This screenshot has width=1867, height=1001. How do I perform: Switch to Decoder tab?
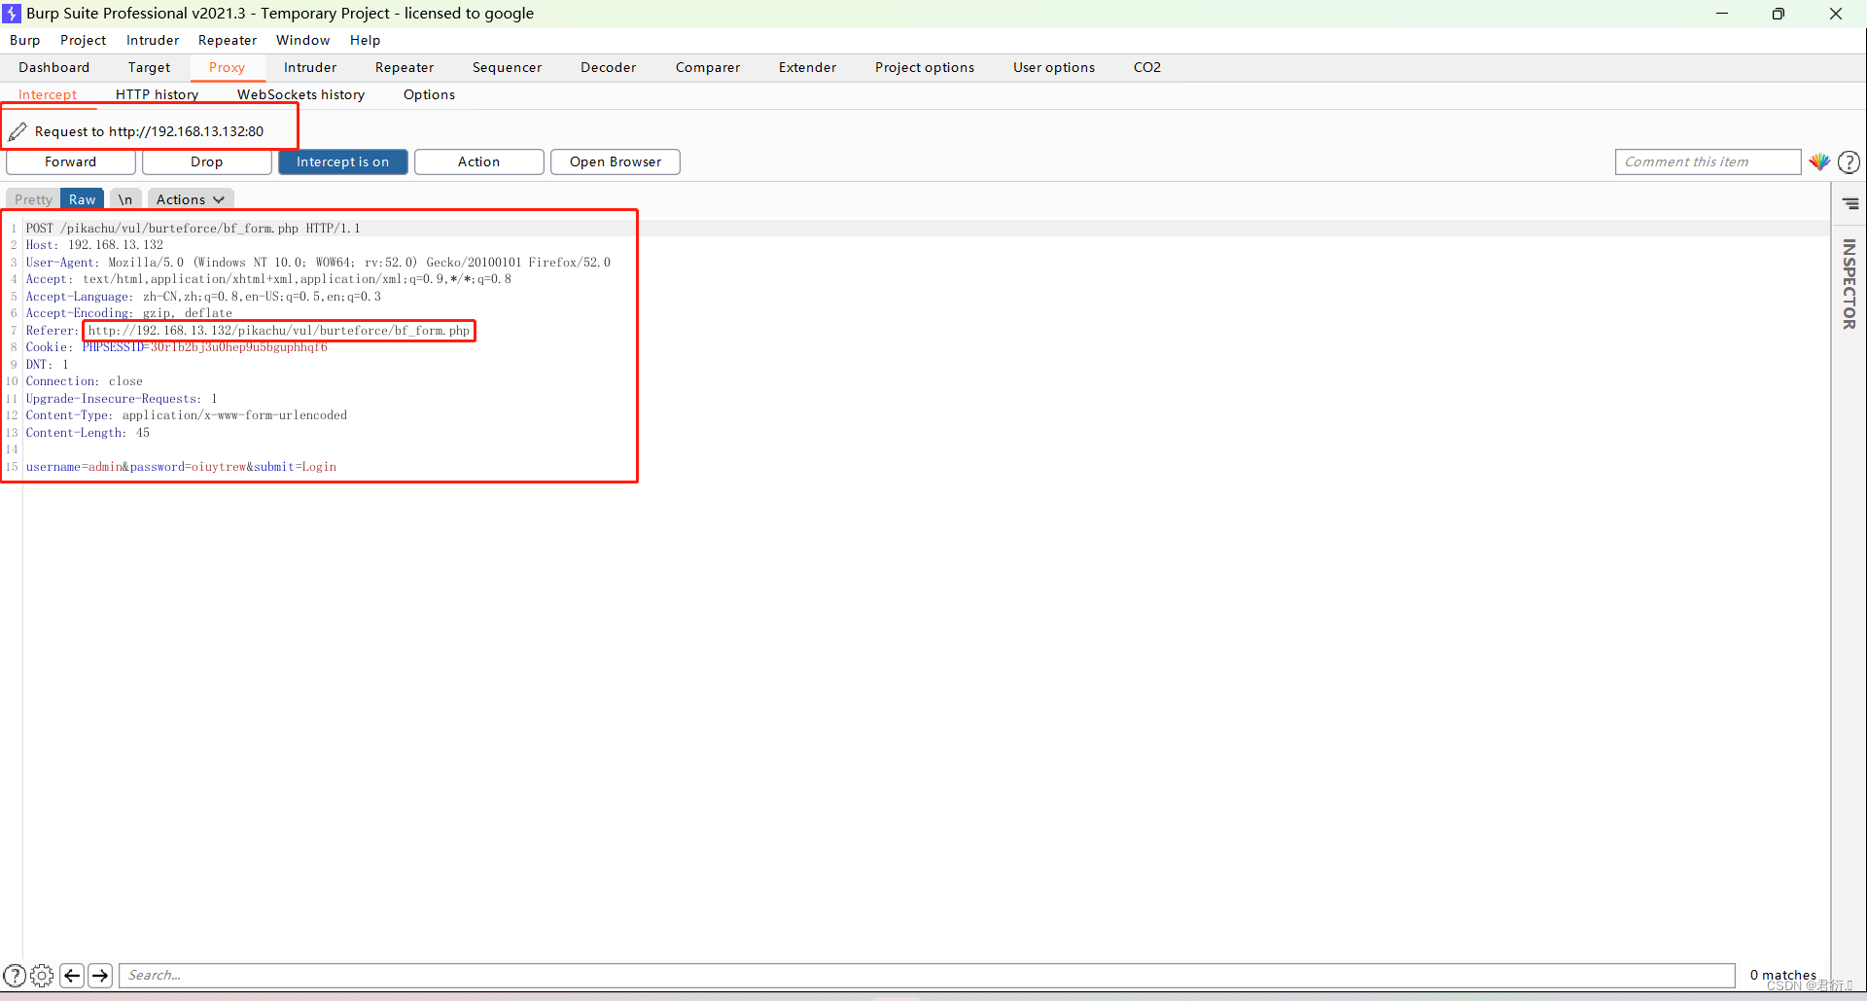click(609, 67)
